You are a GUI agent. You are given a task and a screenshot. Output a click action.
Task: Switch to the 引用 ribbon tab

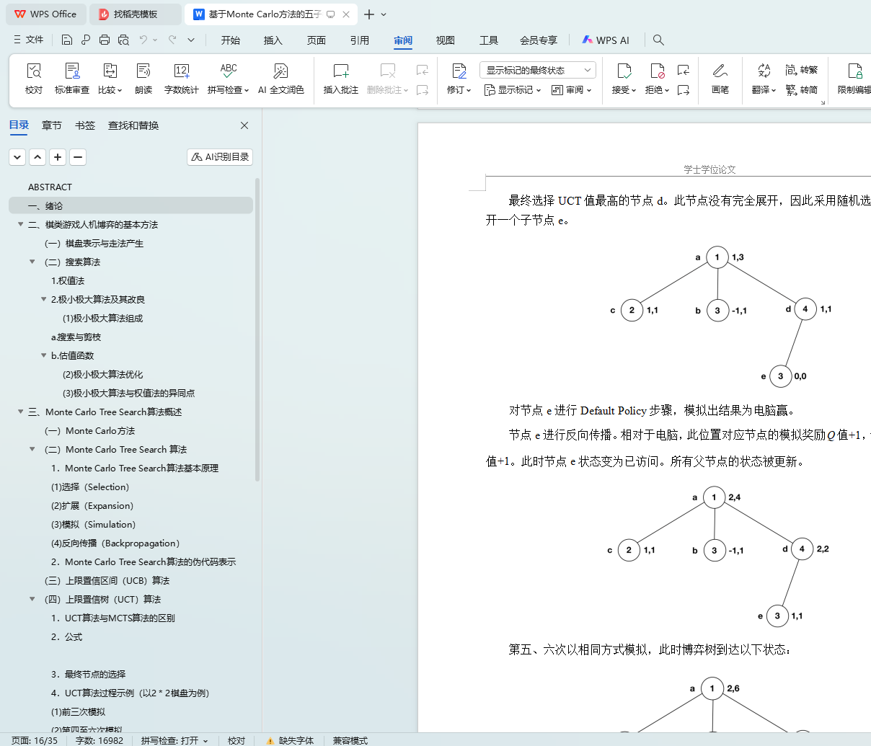coord(360,40)
